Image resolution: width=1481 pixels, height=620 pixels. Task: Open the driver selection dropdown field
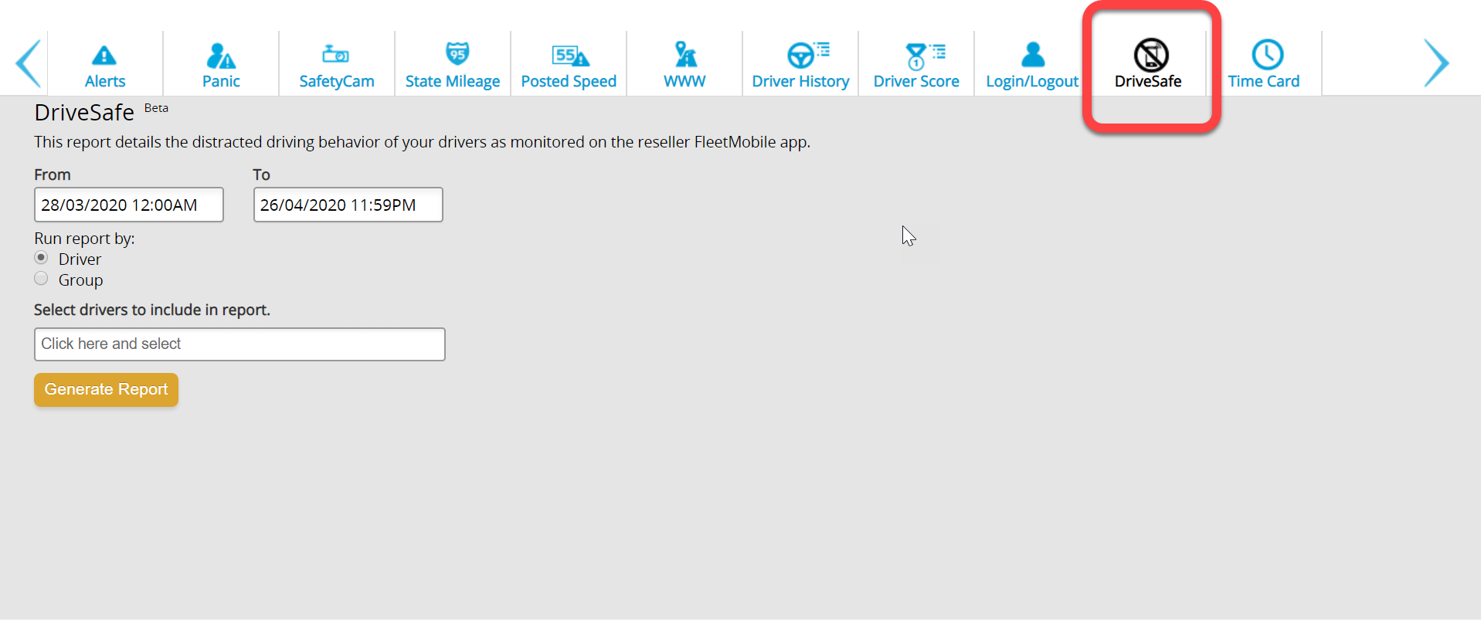239,344
